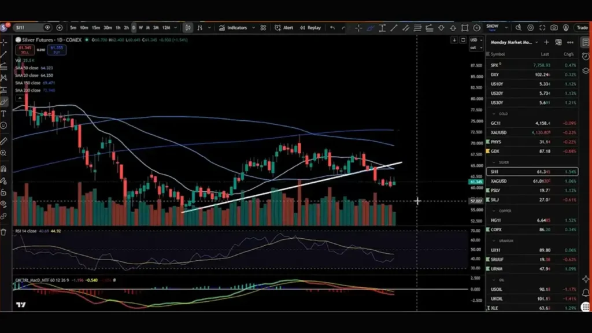Image resolution: width=592 pixels, height=333 pixels.
Task: Toggle magnet mode in left sidebar
Action: tap(4, 169)
